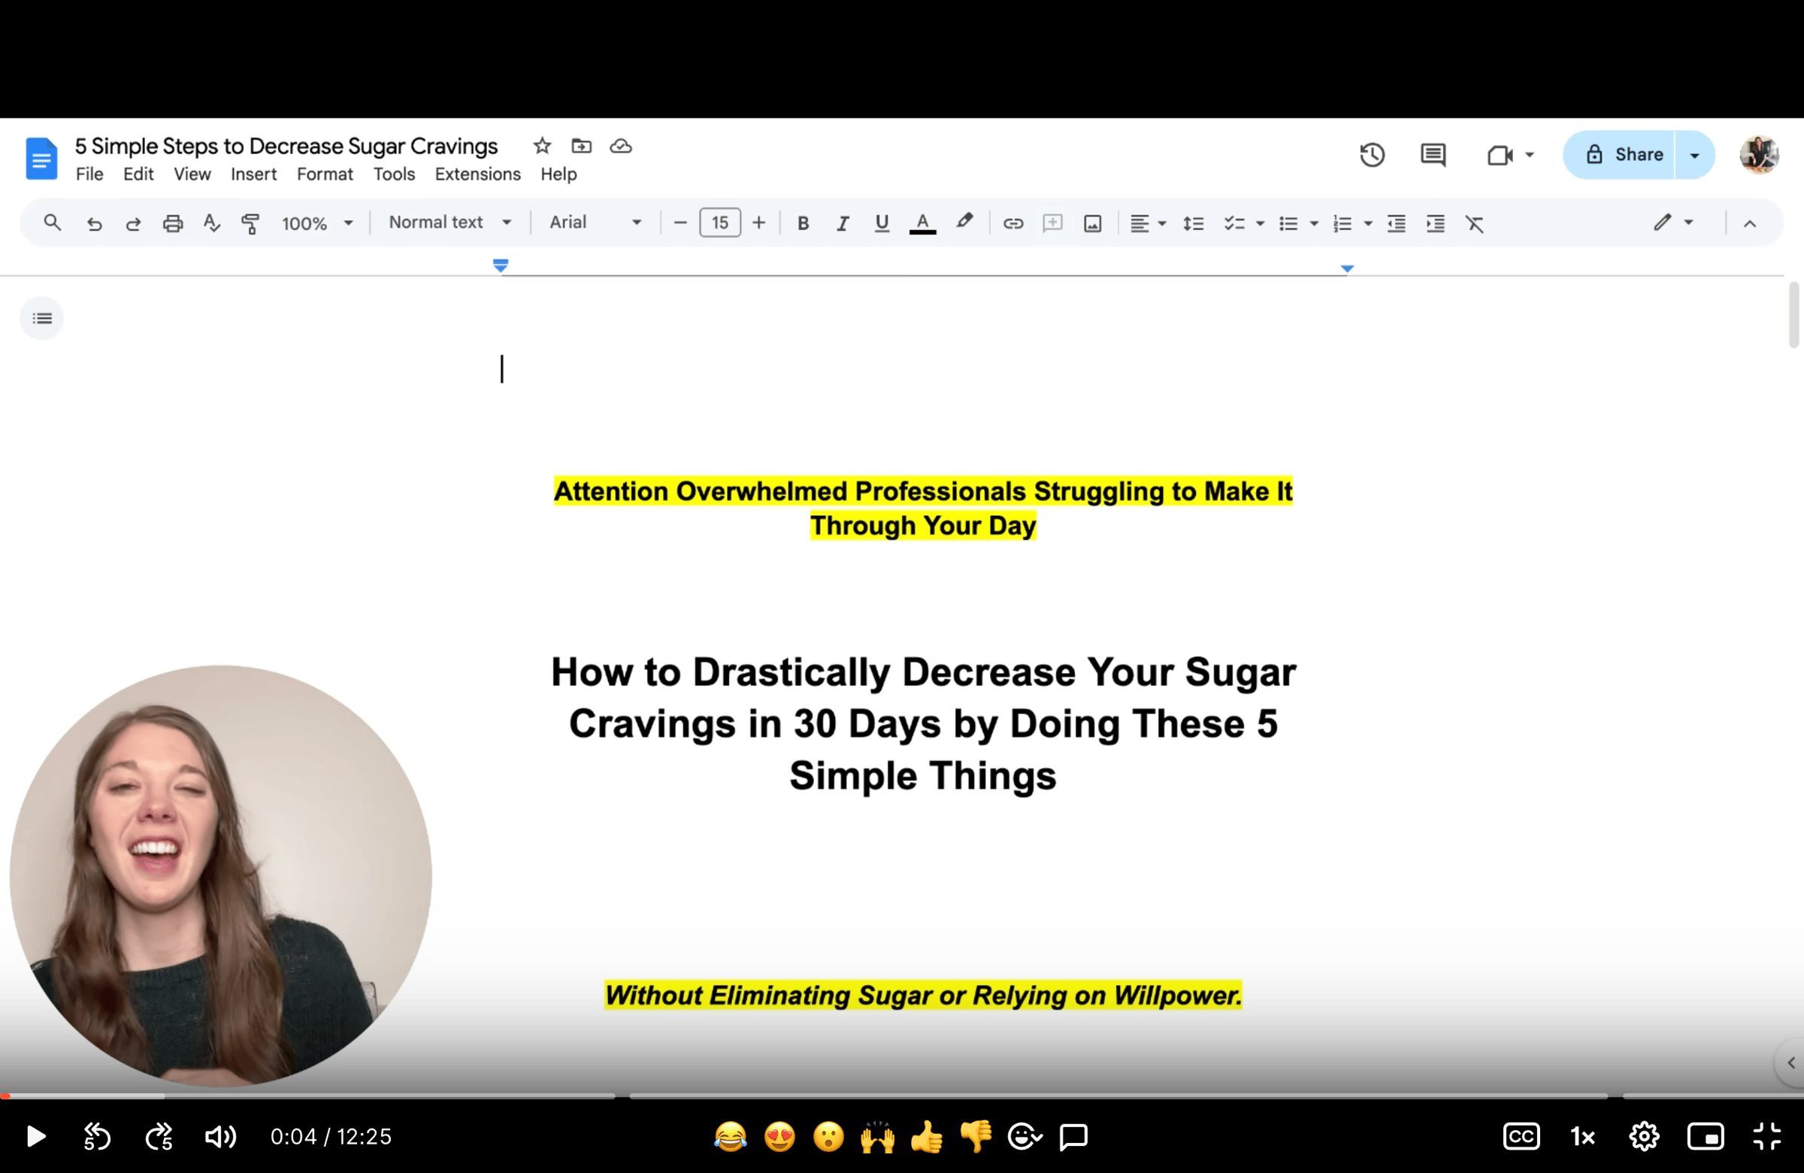
Task: Open the Format menu
Action: pyautogui.click(x=325, y=174)
